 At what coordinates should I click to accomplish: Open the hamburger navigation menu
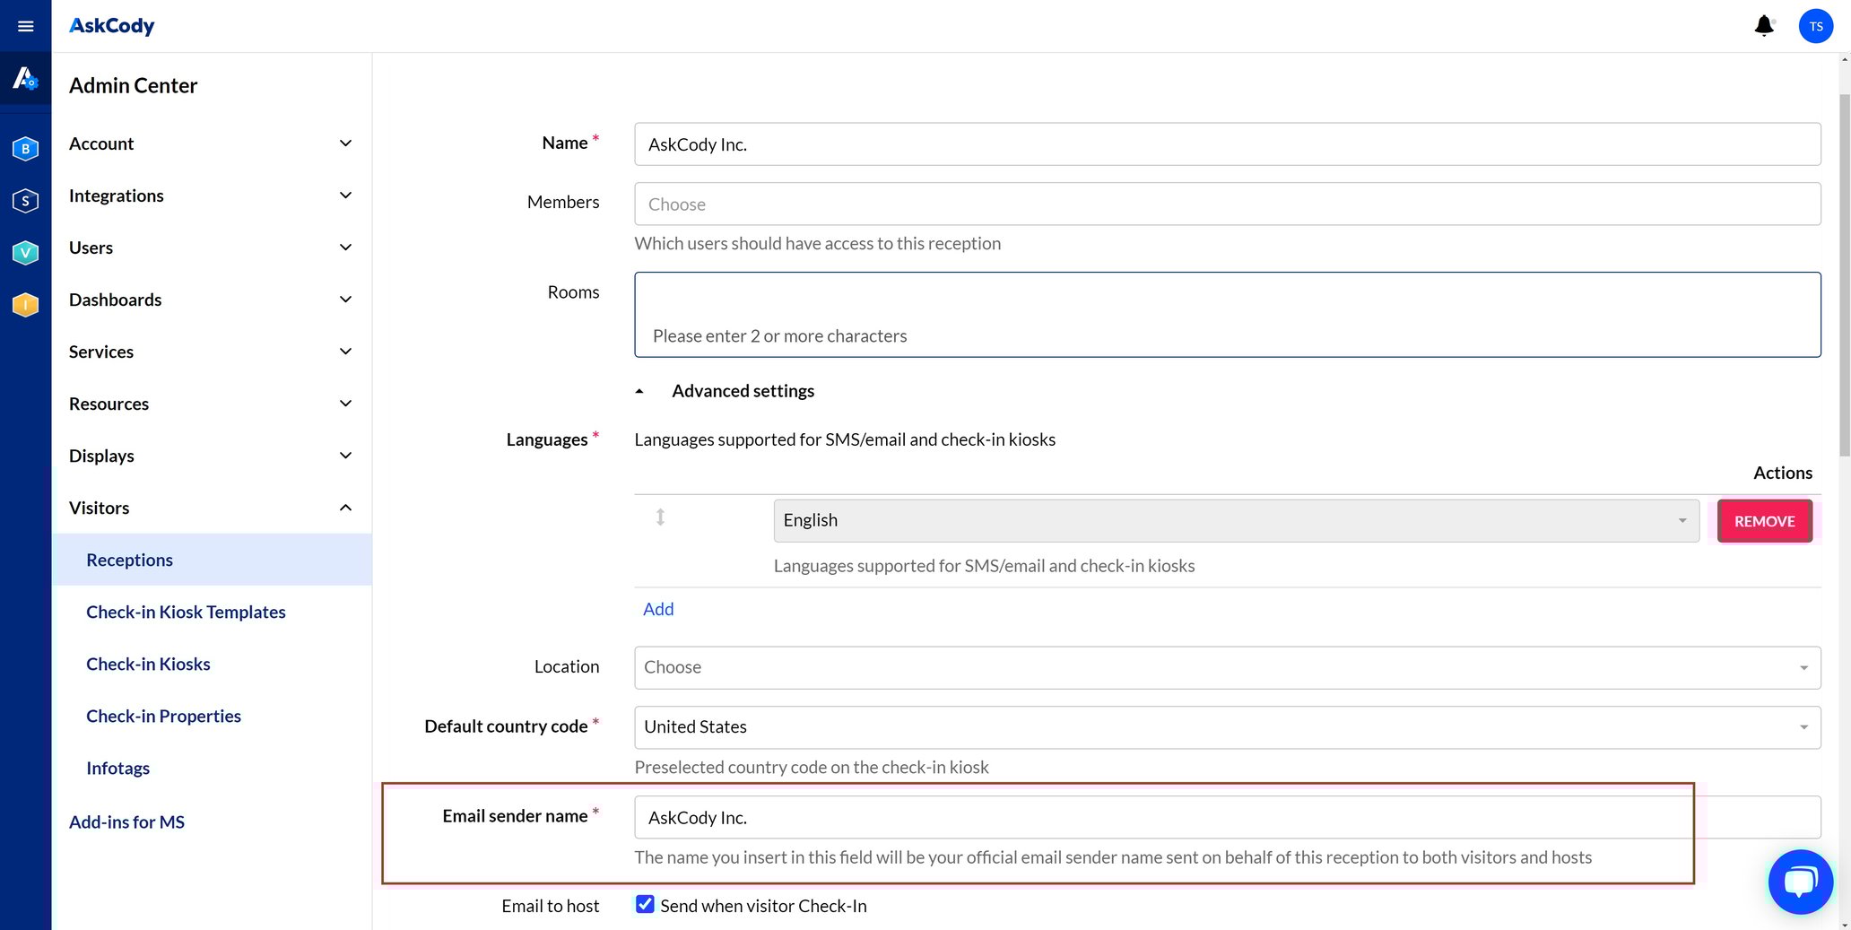pyautogui.click(x=24, y=25)
